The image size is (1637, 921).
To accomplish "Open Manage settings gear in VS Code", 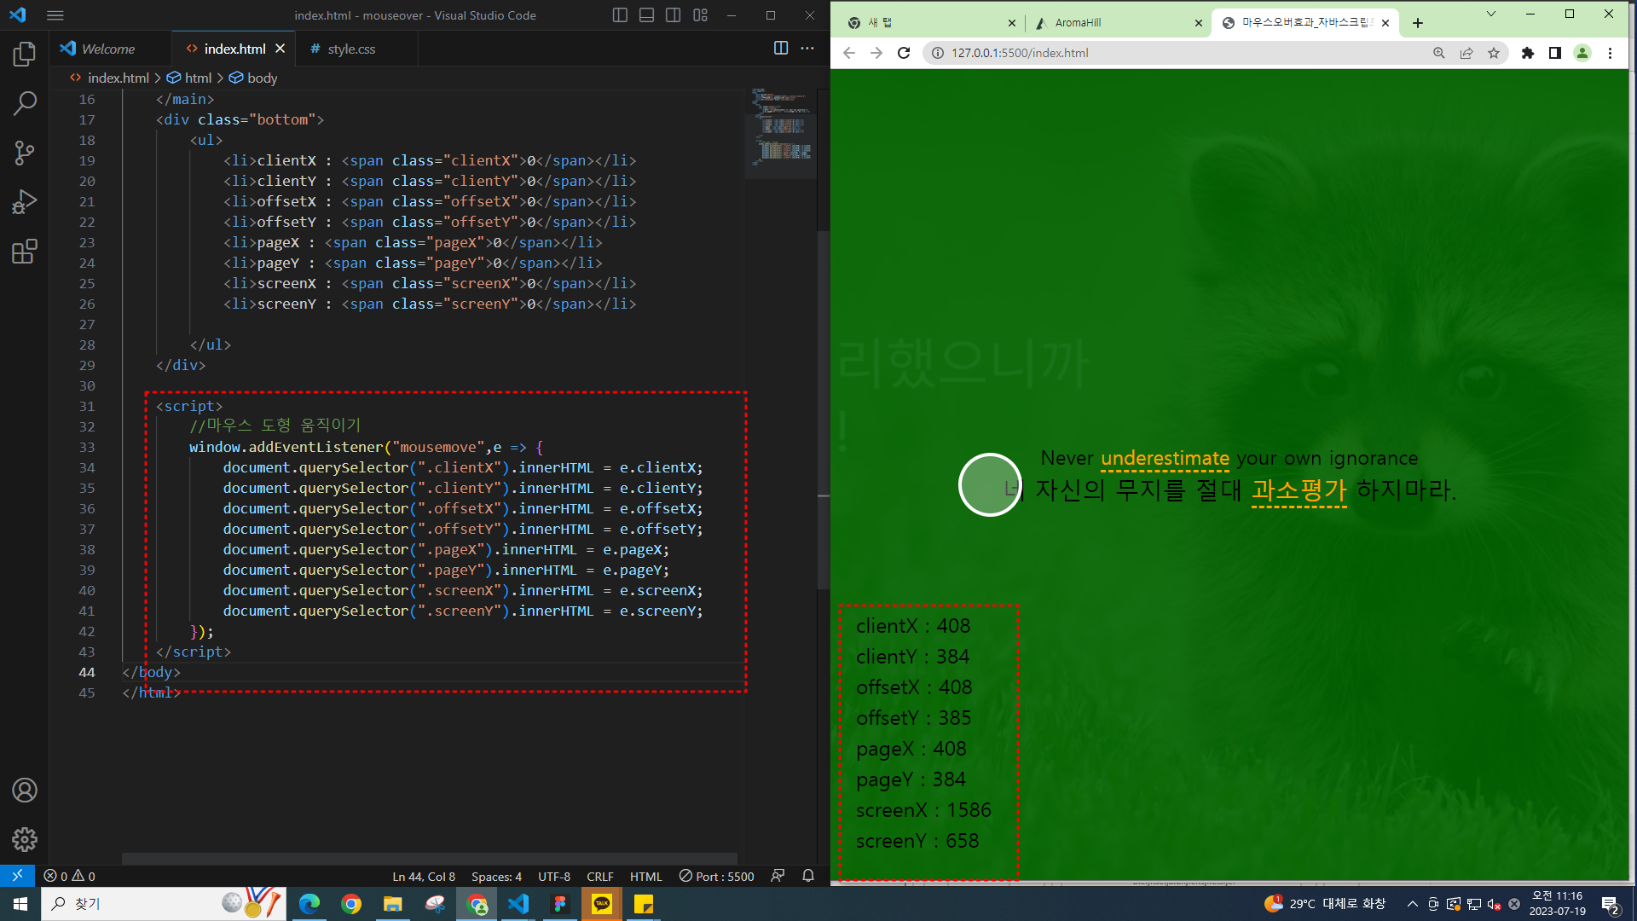I will pyautogui.click(x=25, y=840).
